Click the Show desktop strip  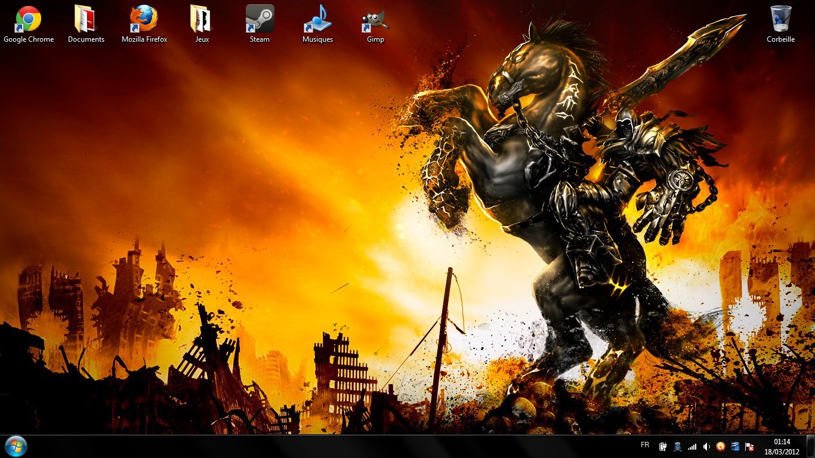point(810,447)
